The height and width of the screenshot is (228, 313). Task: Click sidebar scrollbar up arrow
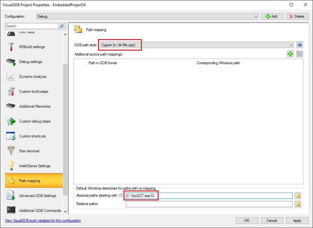[x=65, y=34]
